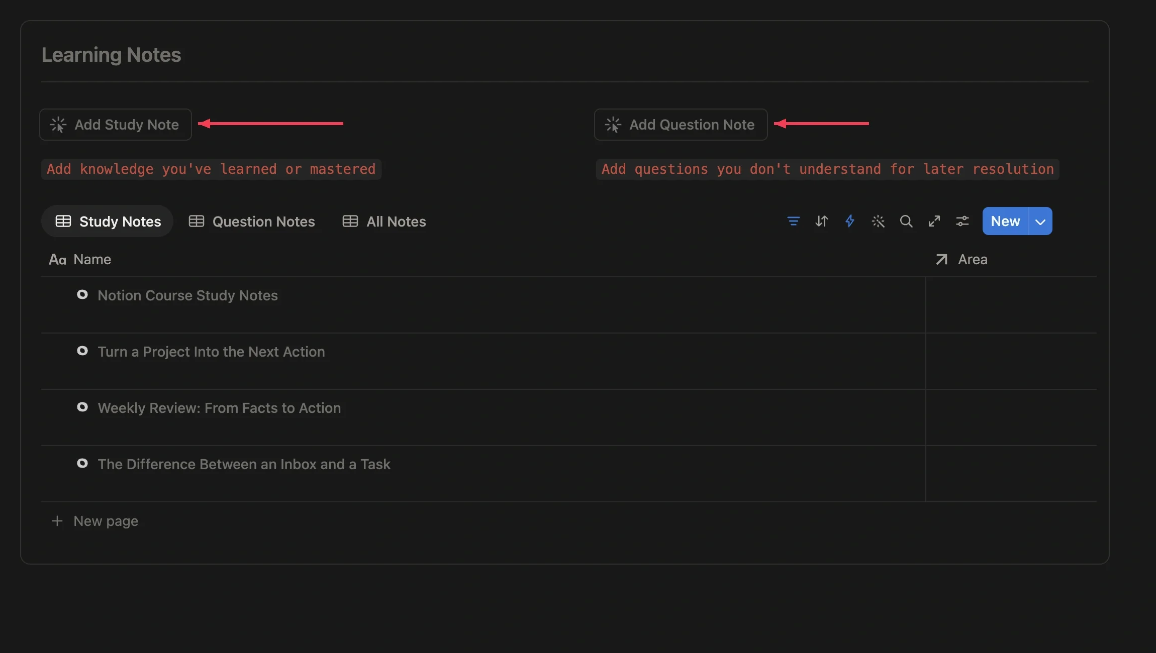Open the Area column header
This screenshot has width=1156, height=653.
(961, 259)
